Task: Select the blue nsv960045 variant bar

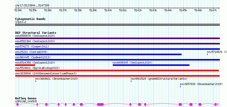Action: click(x=117, y=60)
